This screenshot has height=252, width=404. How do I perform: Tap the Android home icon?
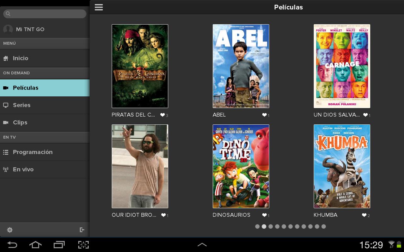(x=35, y=245)
